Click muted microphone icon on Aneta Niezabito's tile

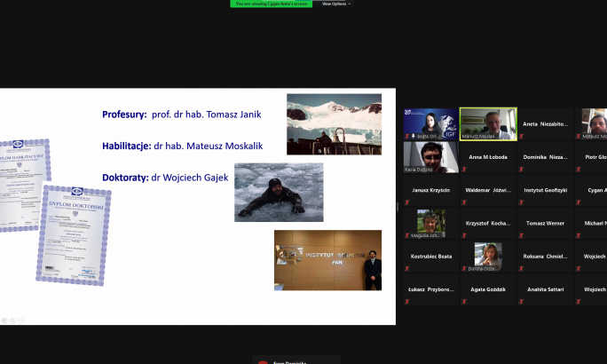tap(522, 137)
